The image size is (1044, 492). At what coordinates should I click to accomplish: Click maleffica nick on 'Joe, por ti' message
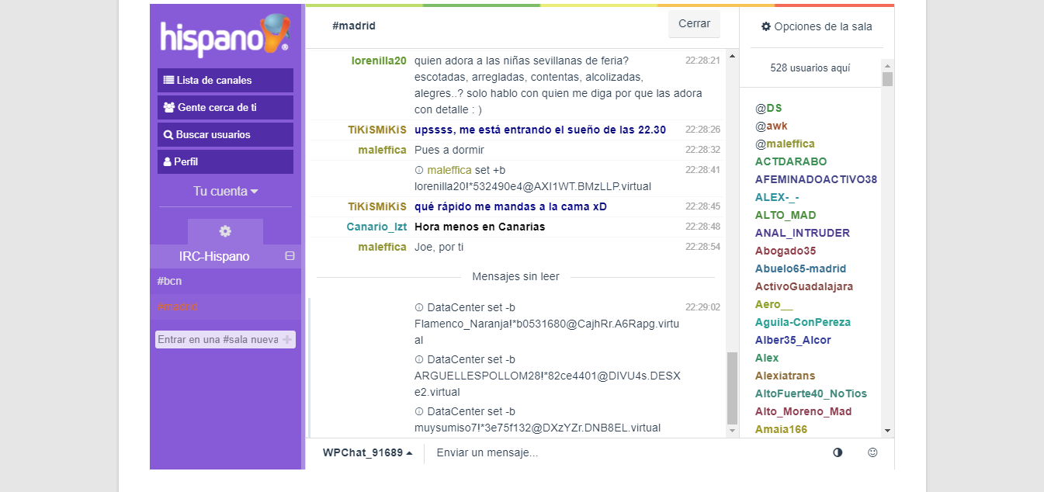[382, 247]
